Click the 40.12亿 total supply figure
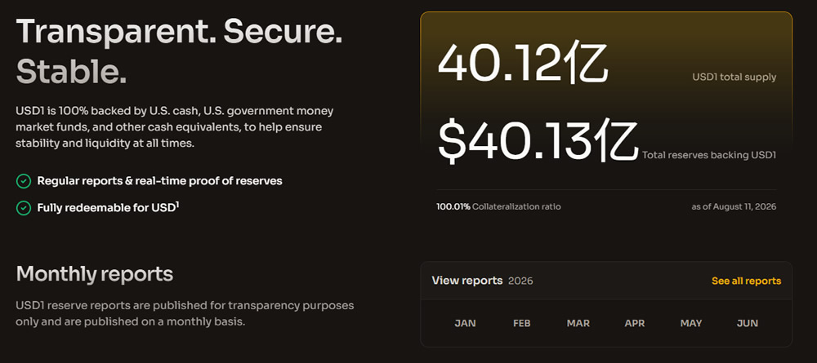This screenshot has width=817, height=363. 523,64
